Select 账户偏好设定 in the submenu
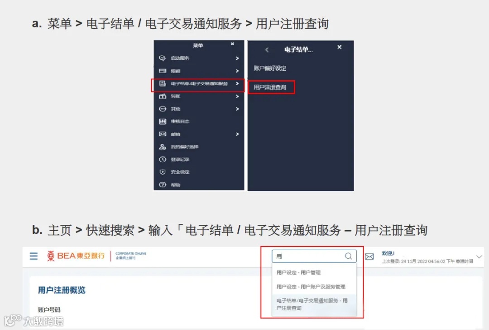The width and height of the screenshot is (489, 330). click(x=270, y=68)
